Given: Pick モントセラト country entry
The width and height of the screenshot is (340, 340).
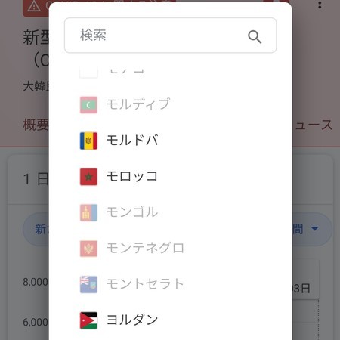Looking at the screenshot, I should pos(171,284).
